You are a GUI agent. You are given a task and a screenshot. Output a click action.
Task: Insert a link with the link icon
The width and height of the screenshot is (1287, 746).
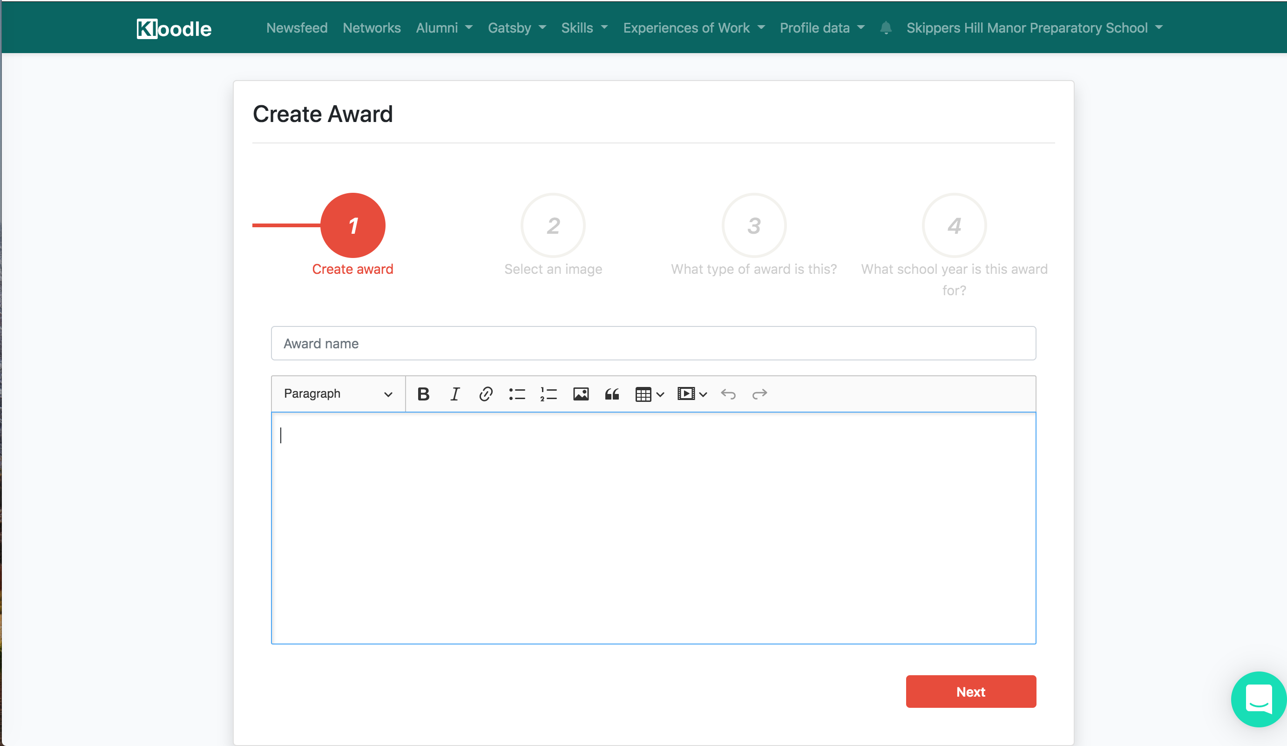click(x=486, y=393)
